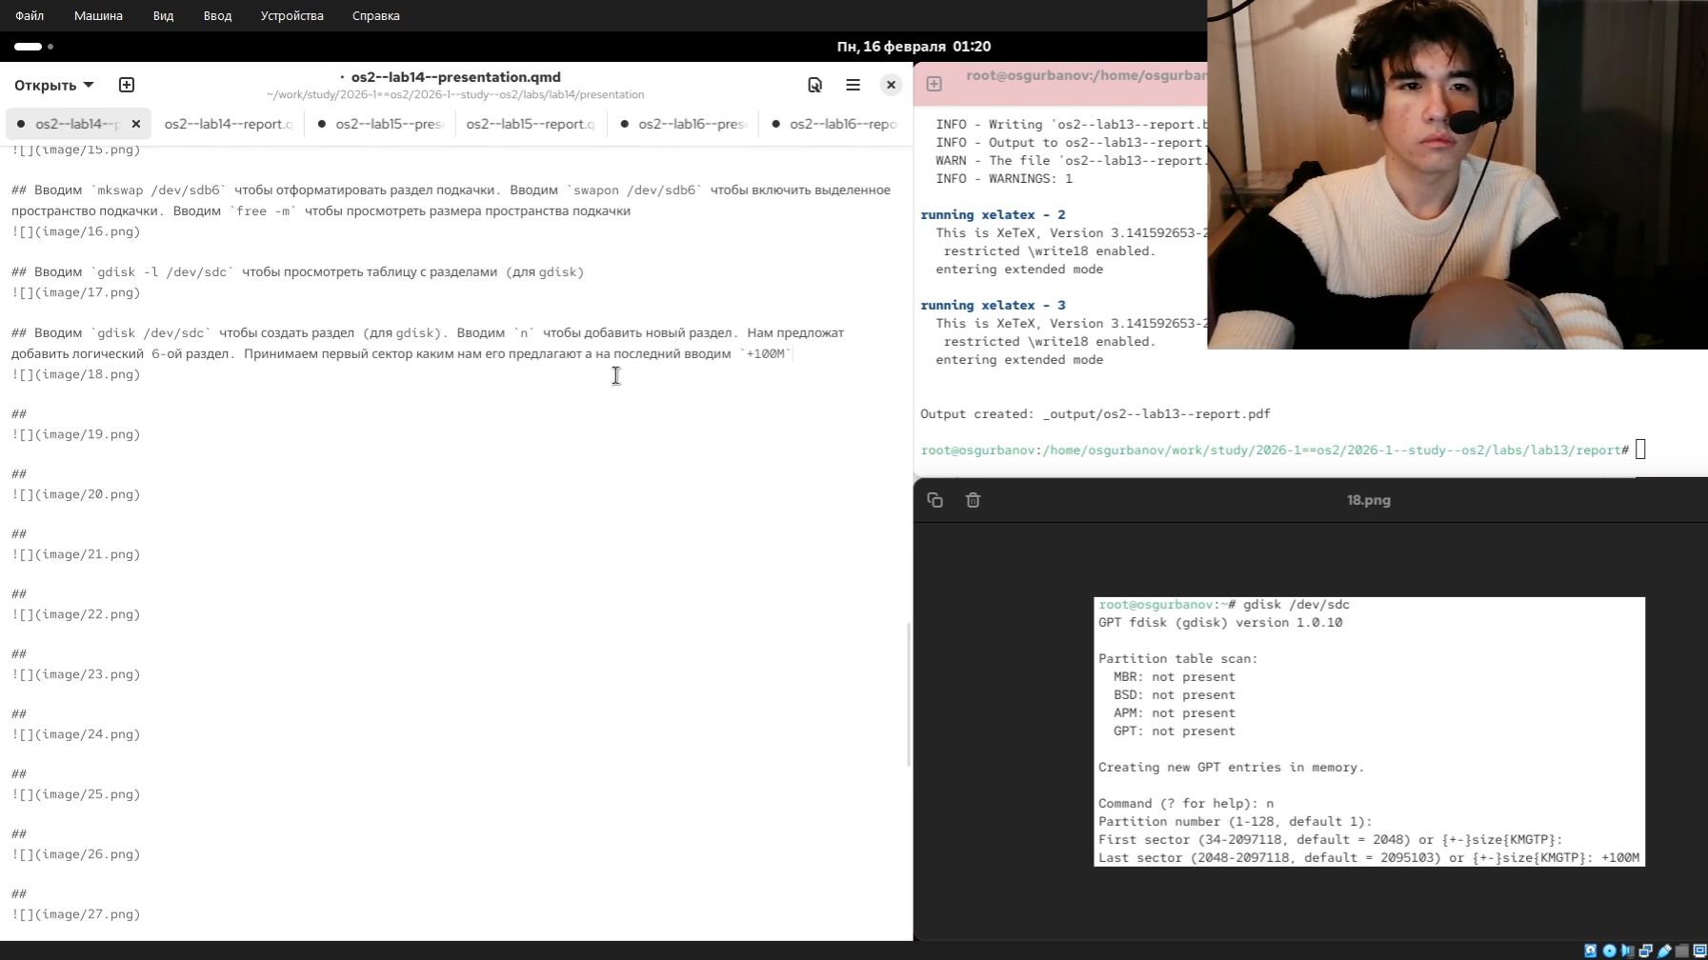
Task: Place cursor on ![](image/16.png) line
Action: [x=76, y=231]
